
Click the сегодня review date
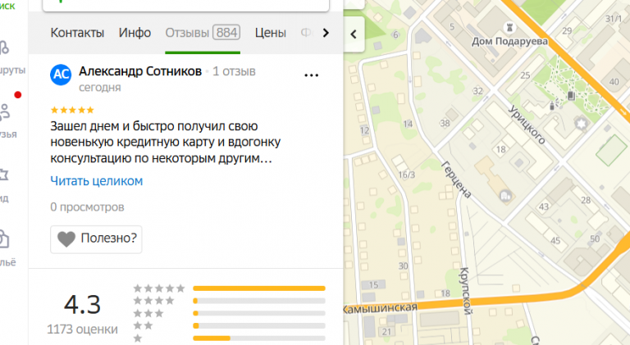click(x=99, y=88)
